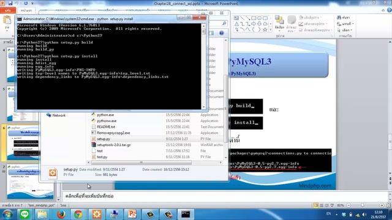
Task: Click the Find binoculars icon in ribbon
Action: click(339, 18)
